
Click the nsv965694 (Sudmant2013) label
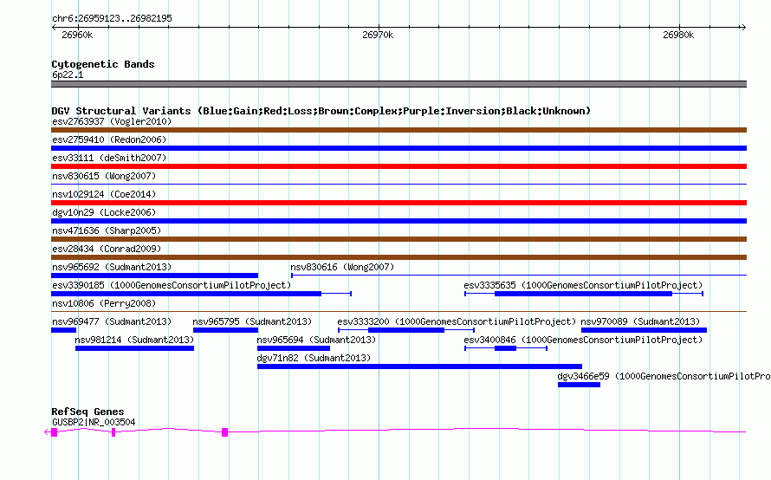tap(316, 340)
